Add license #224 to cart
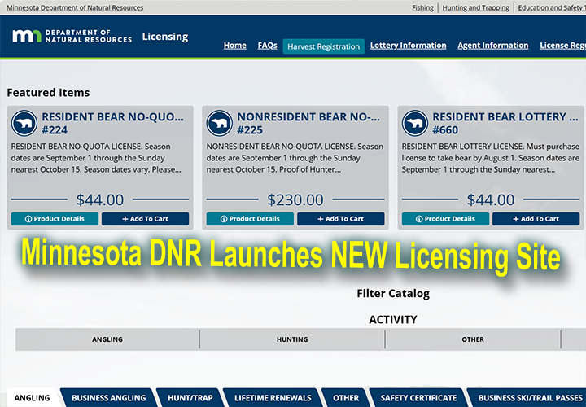 [146, 219]
